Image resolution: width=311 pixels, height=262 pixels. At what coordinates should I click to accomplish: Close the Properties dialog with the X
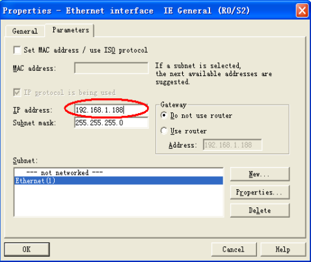[x=302, y=10]
